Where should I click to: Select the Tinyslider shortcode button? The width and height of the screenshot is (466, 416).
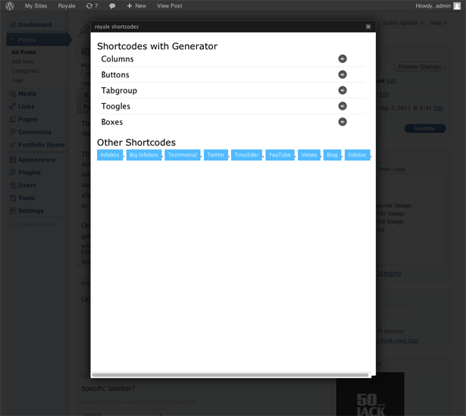coord(247,155)
